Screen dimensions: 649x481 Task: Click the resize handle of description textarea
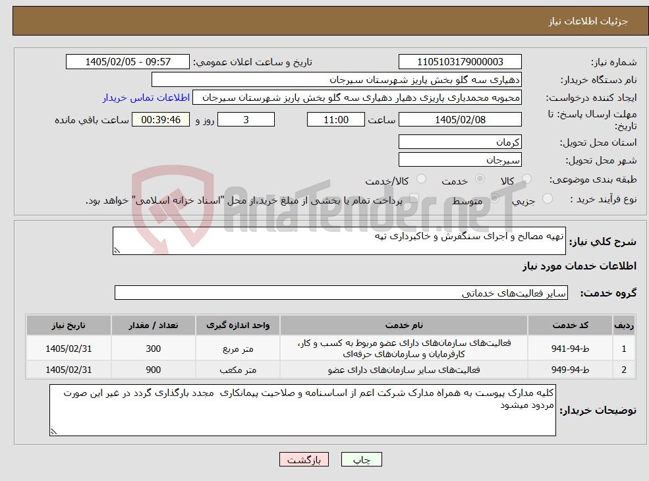[x=117, y=250]
